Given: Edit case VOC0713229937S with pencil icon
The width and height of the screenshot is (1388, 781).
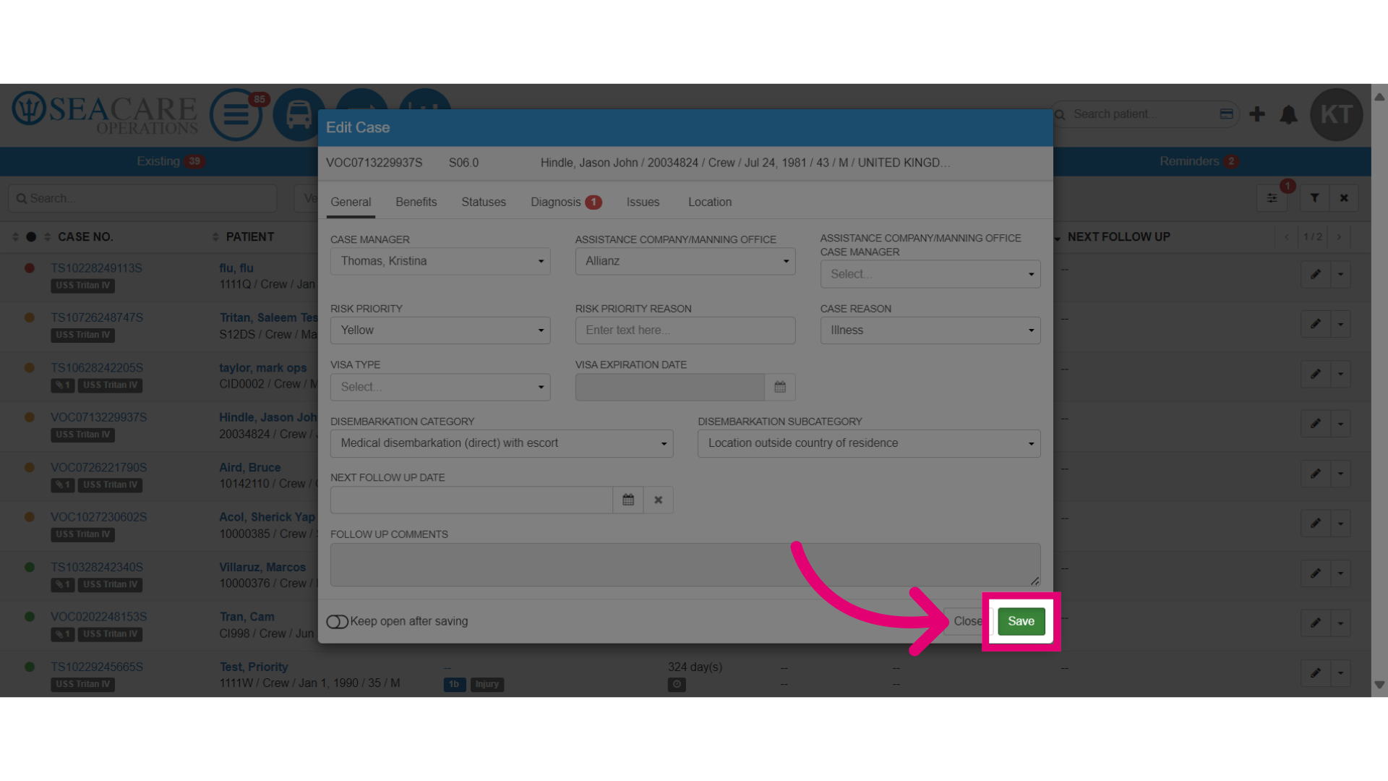Looking at the screenshot, I should [1316, 424].
